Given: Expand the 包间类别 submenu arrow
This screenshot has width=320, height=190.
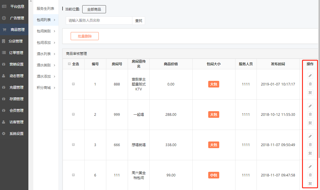Looking at the screenshot, I should (x=54, y=31).
